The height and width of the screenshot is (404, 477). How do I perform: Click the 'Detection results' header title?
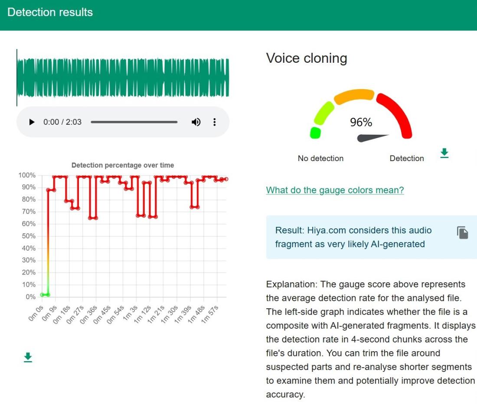click(50, 12)
